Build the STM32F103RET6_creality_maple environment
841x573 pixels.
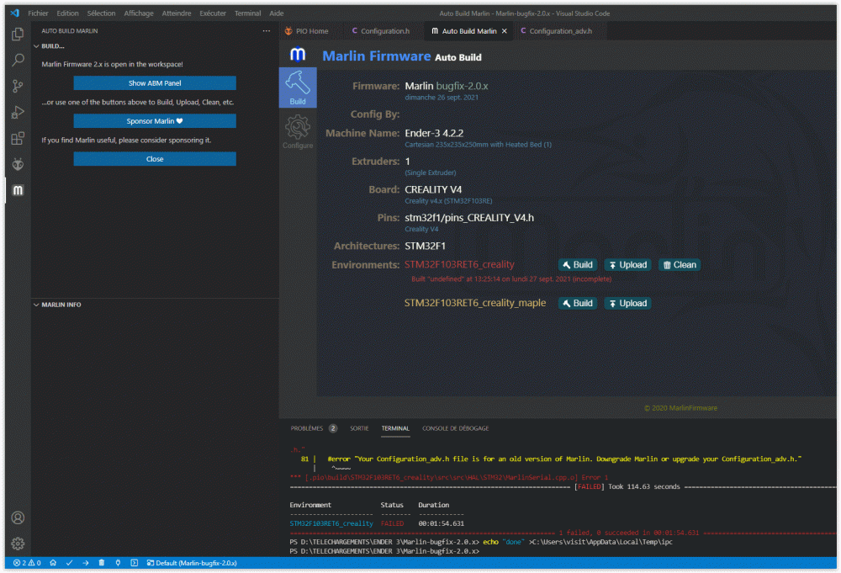pos(578,304)
